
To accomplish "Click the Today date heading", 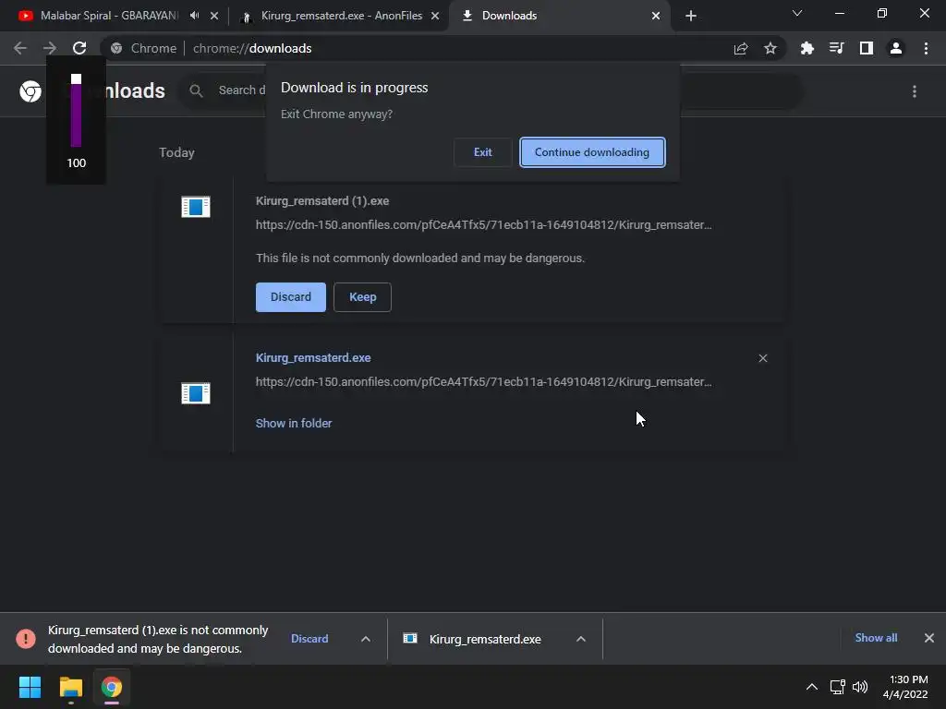I will [x=176, y=152].
